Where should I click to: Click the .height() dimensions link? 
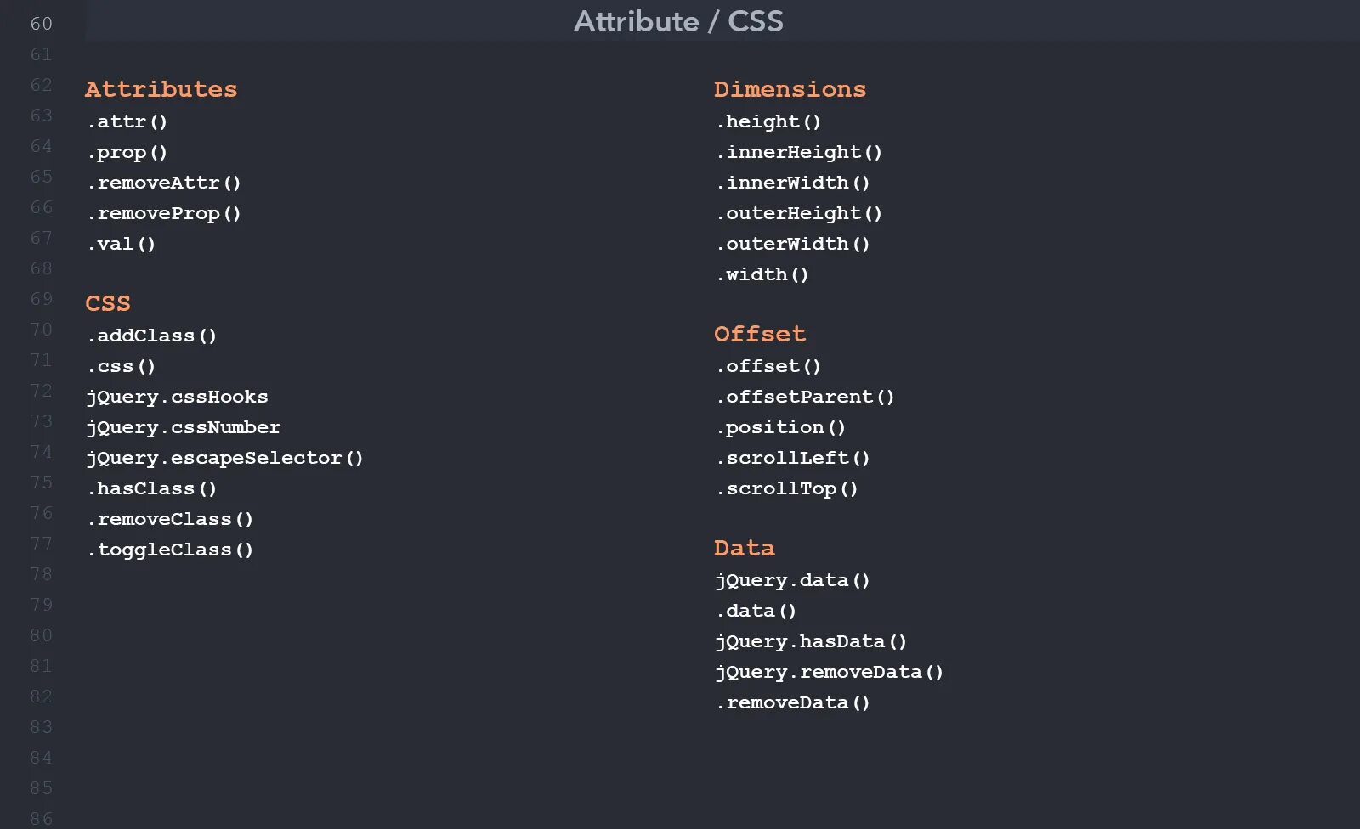[768, 121]
